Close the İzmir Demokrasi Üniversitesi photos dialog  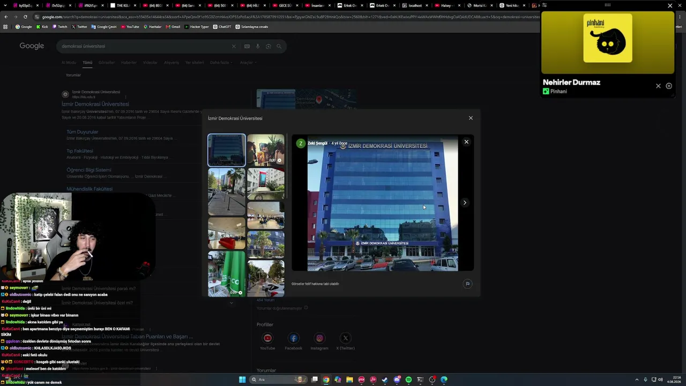[471, 118]
